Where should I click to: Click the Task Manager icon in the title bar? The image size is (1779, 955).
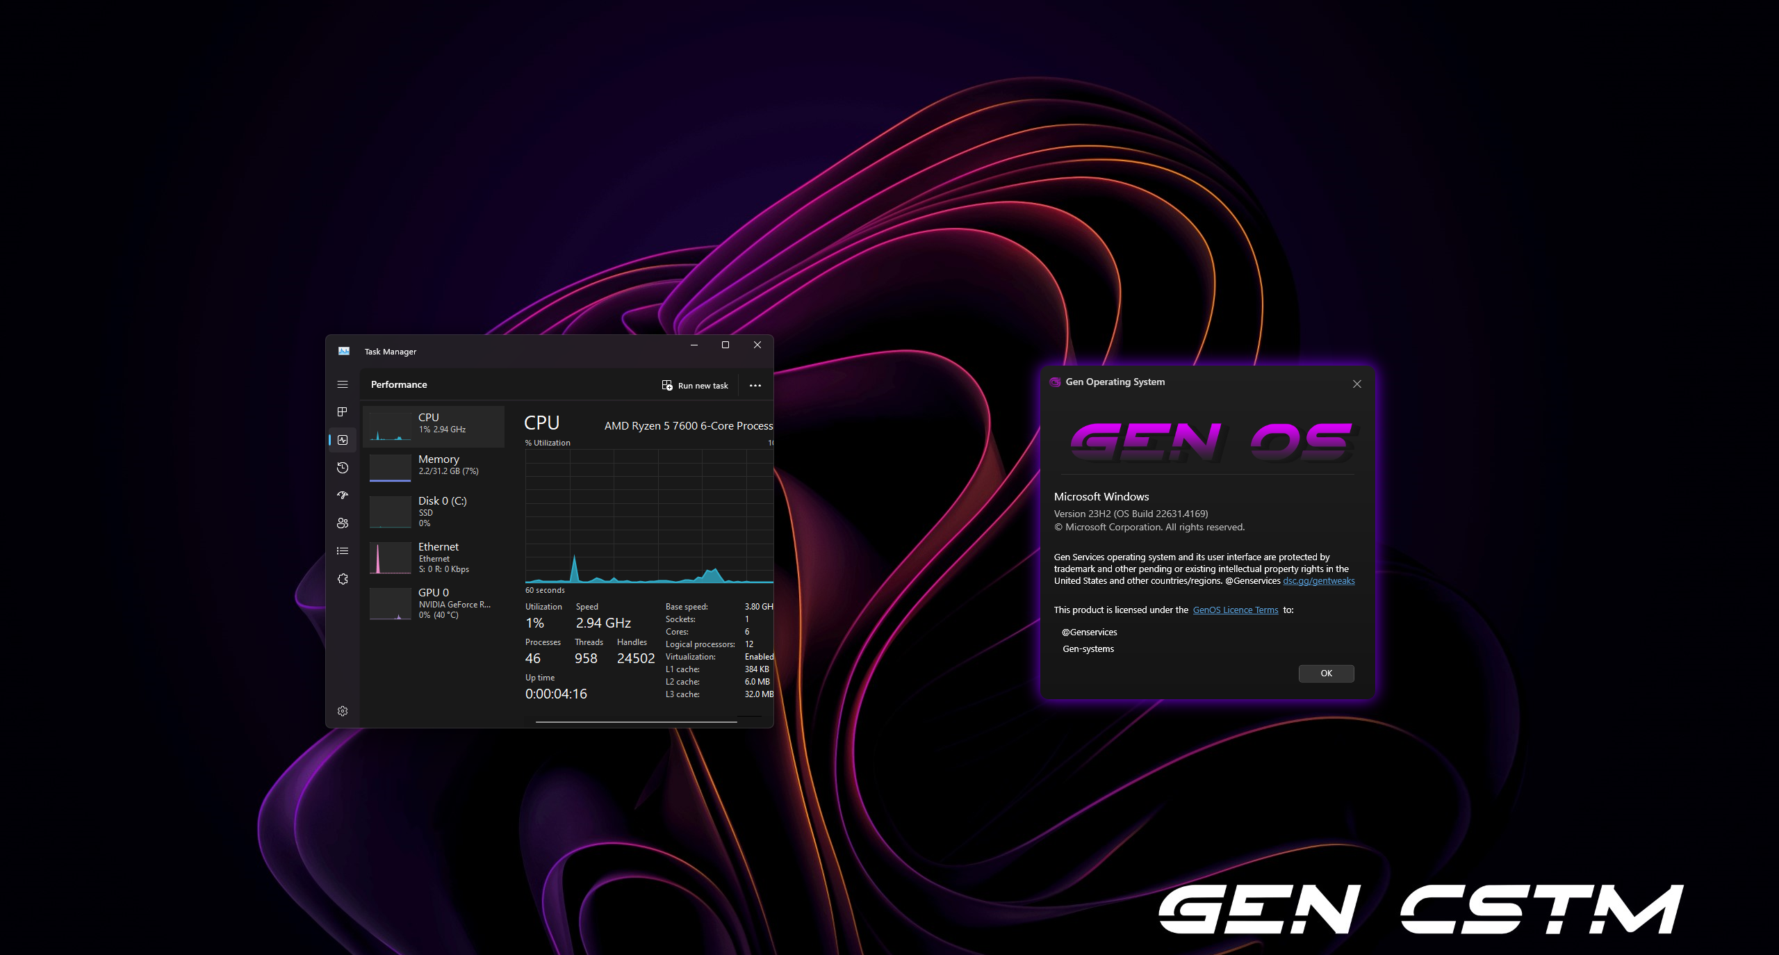point(344,351)
